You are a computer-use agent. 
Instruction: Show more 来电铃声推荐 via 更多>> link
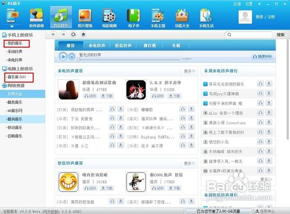point(190,71)
